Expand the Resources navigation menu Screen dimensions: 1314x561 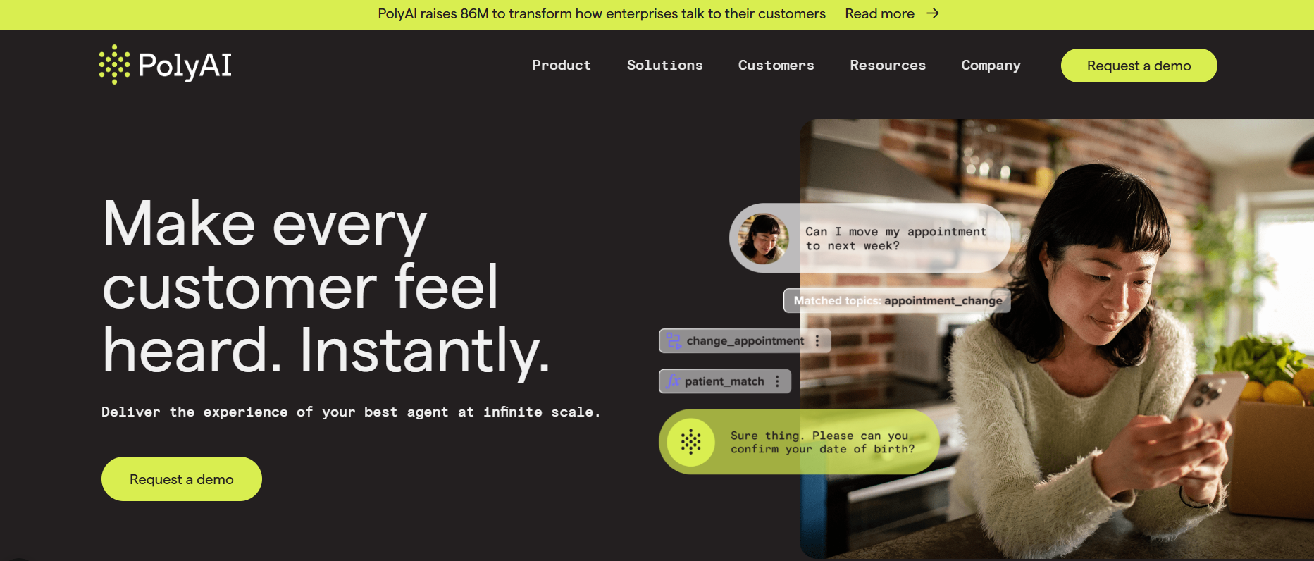[x=888, y=65]
